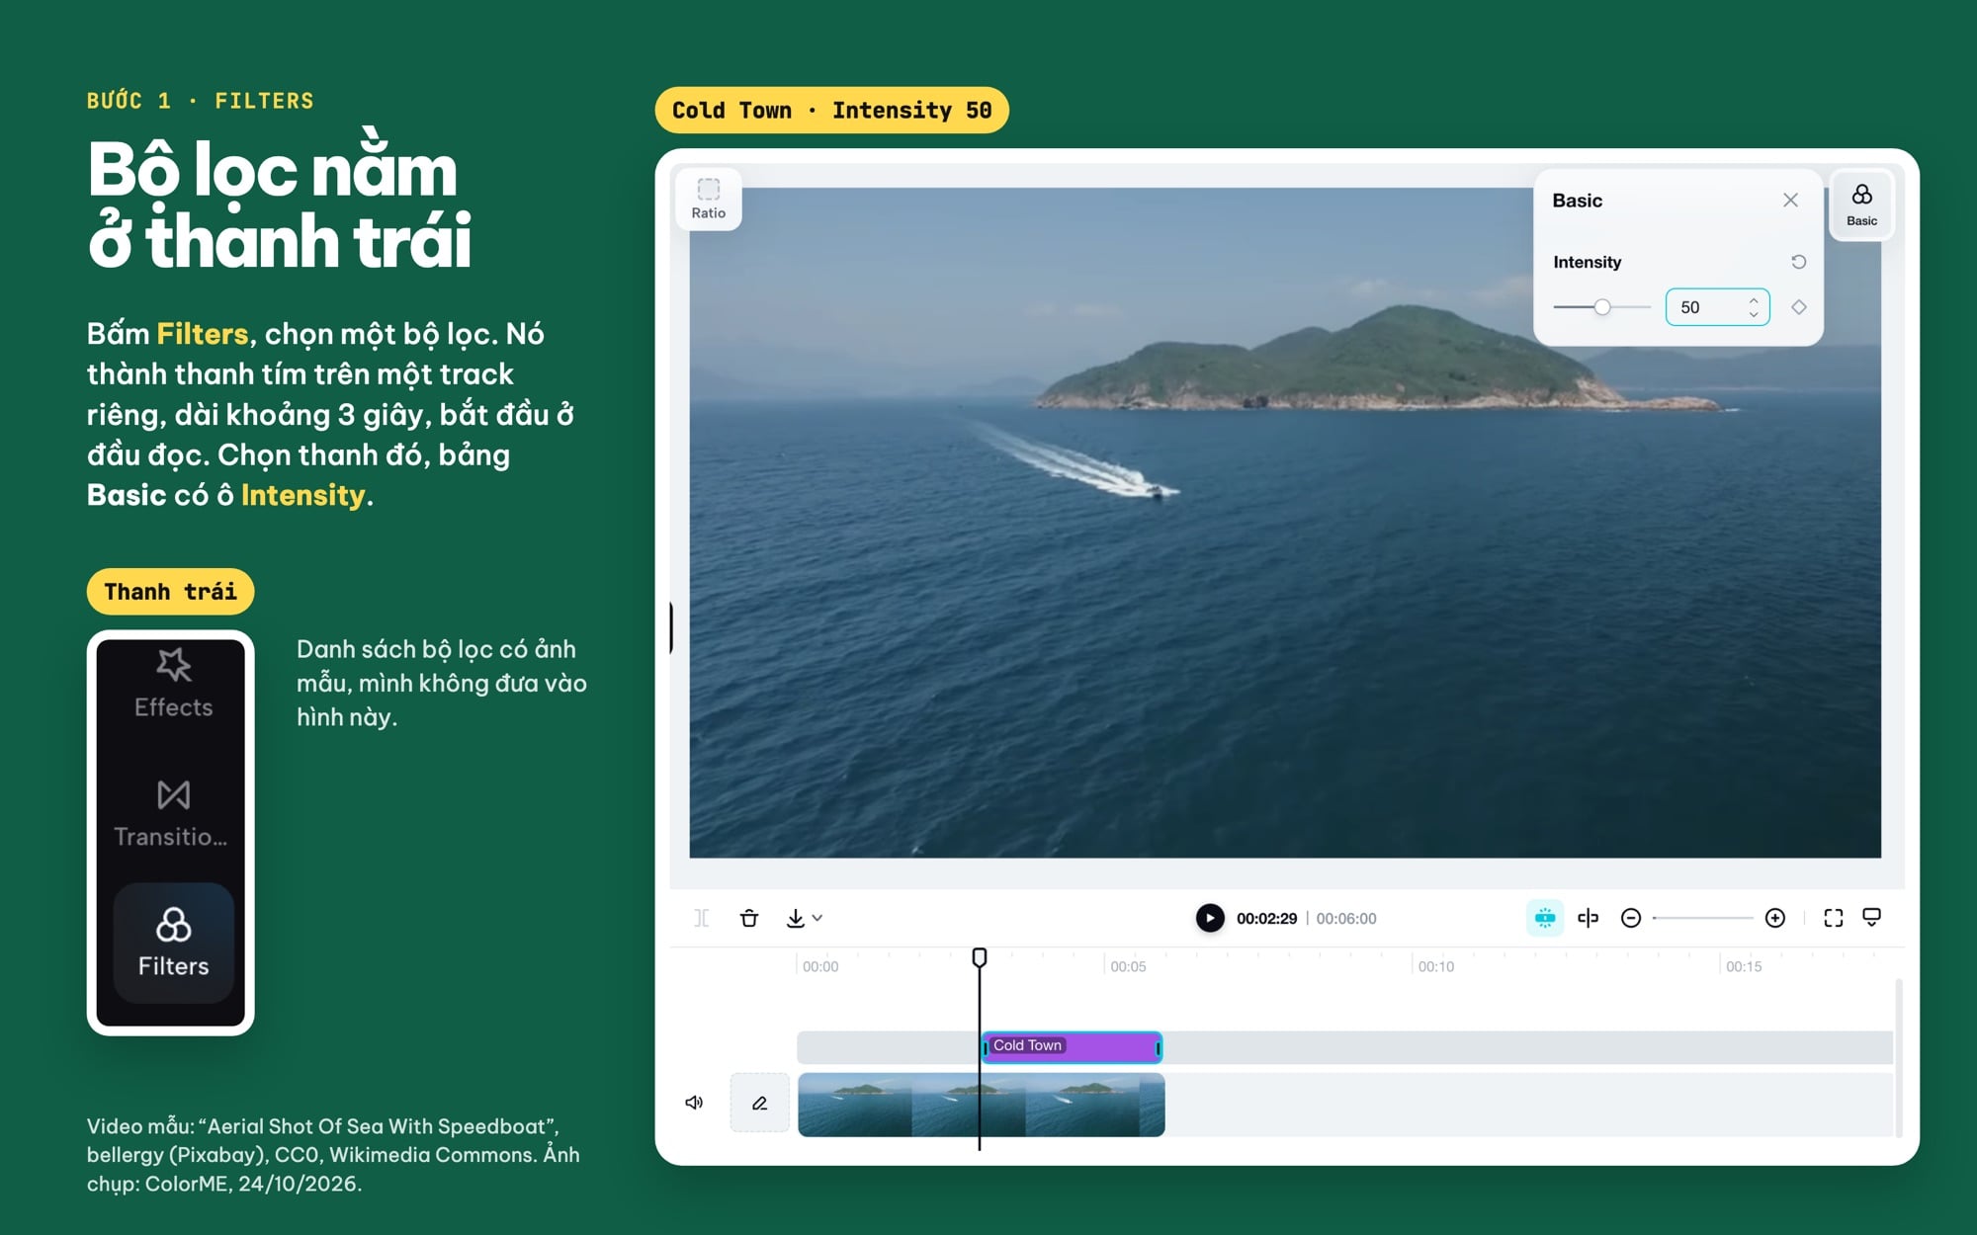Open the Basic panel from right tab
The height and width of the screenshot is (1235, 1977).
tap(1861, 205)
